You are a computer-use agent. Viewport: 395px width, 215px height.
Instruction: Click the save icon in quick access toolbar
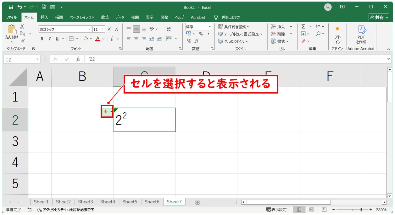coord(11,7)
